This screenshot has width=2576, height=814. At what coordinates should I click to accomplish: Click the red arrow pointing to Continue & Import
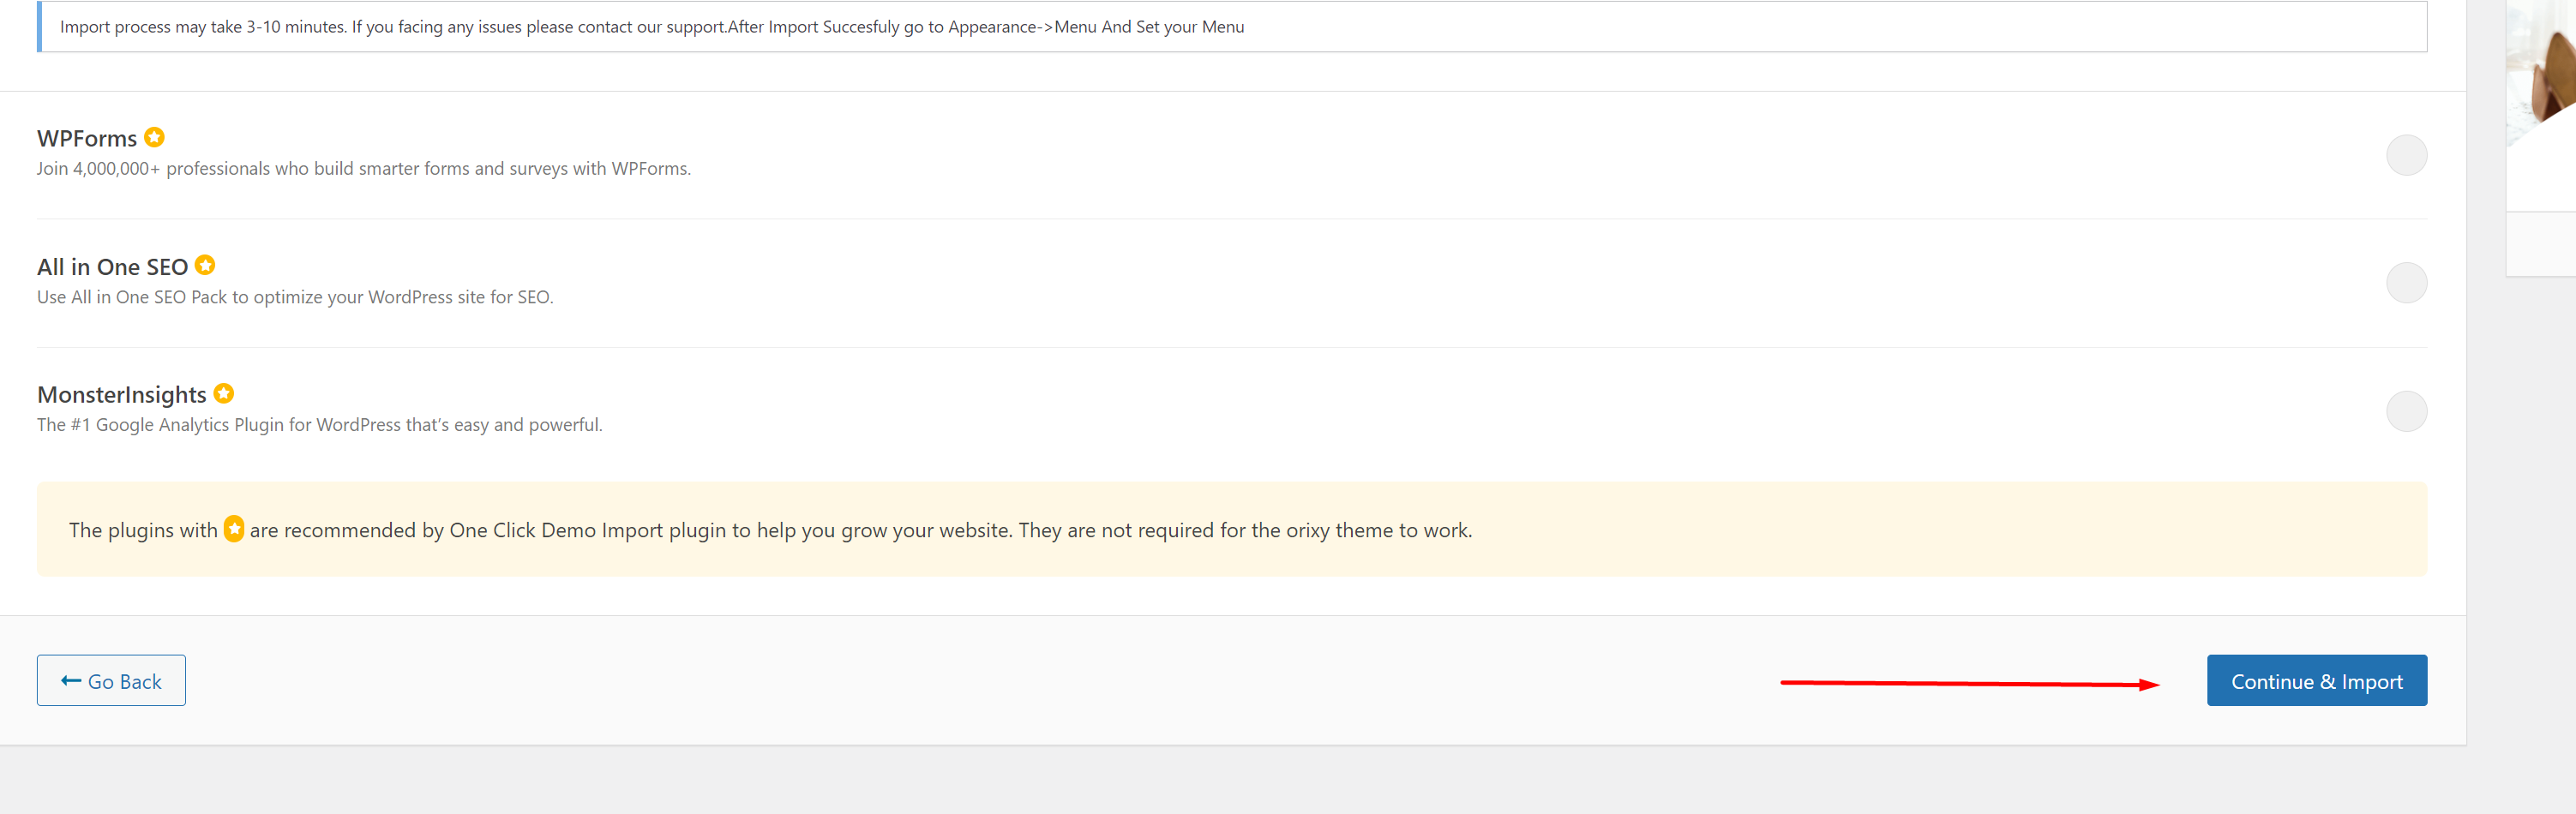(x=1969, y=684)
